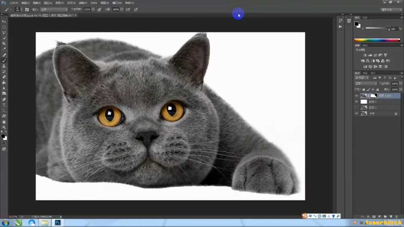Select the Move tool

tap(4, 22)
